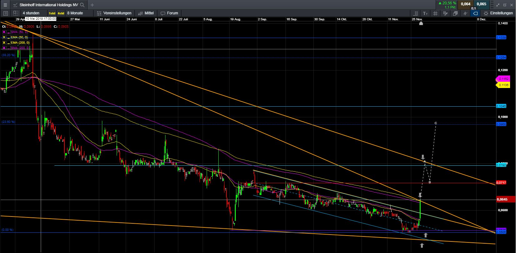Open the aligned lines list icon

click(x=415, y=13)
